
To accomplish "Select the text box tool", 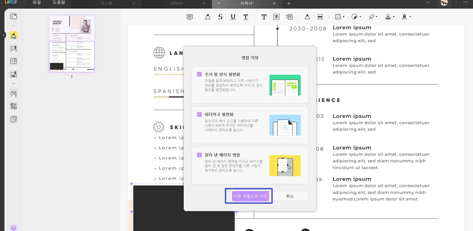I will click(276, 17).
